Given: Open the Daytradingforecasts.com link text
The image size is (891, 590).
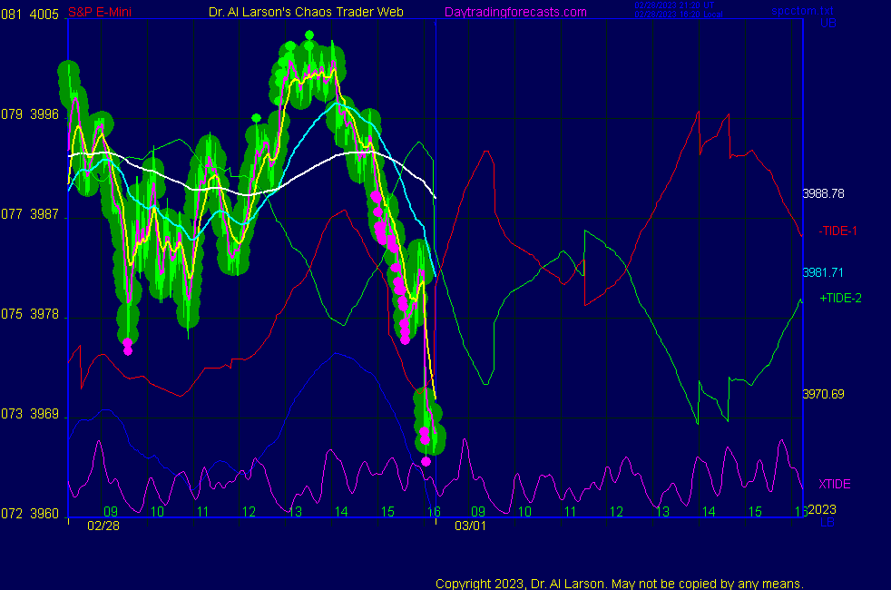Looking at the screenshot, I should [x=515, y=12].
